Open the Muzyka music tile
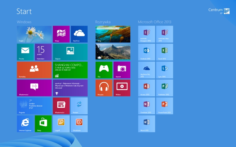The height and width of the screenshot is (147, 236). (x=104, y=88)
